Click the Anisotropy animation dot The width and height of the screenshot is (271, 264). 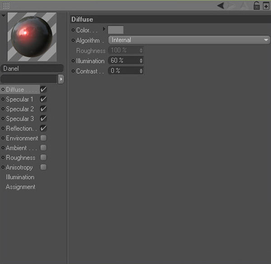[3, 167]
